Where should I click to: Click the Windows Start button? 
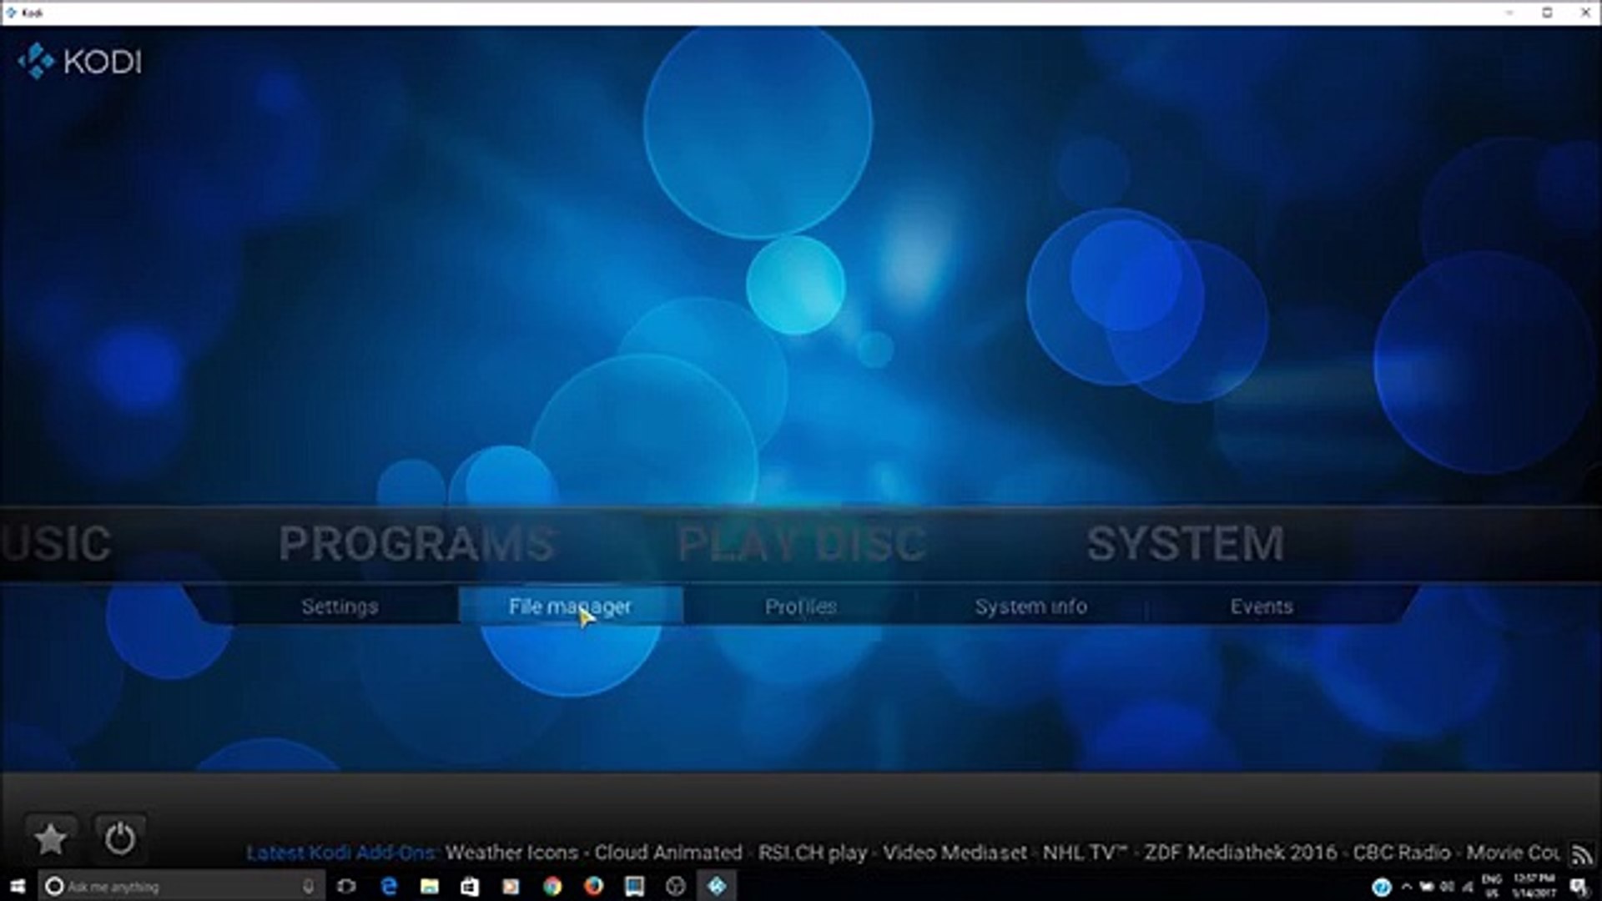[x=17, y=886]
